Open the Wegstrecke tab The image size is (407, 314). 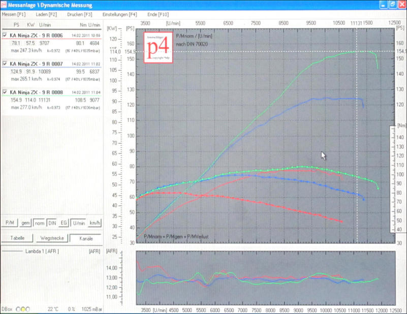click(51, 238)
